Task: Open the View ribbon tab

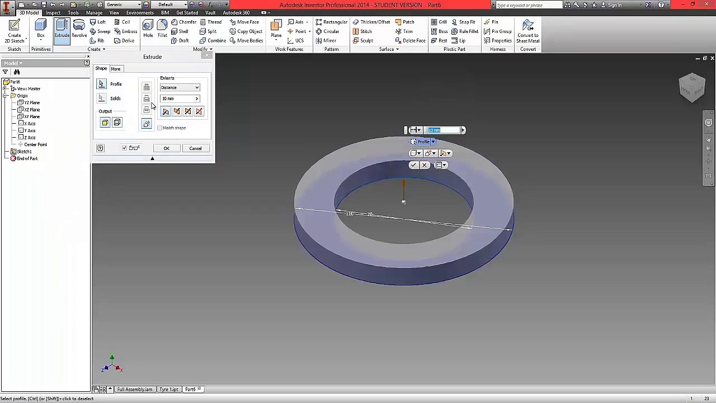Action: [x=114, y=13]
